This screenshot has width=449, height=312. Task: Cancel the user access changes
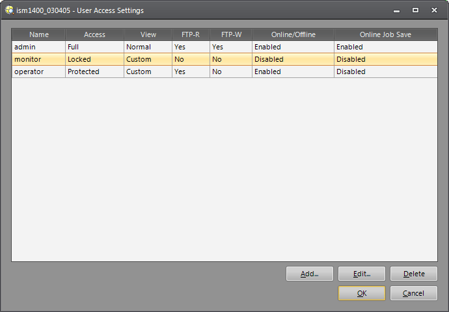[x=414, y=293]
